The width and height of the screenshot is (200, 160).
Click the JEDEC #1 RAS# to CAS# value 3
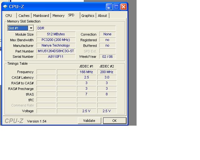pos(86,83)
